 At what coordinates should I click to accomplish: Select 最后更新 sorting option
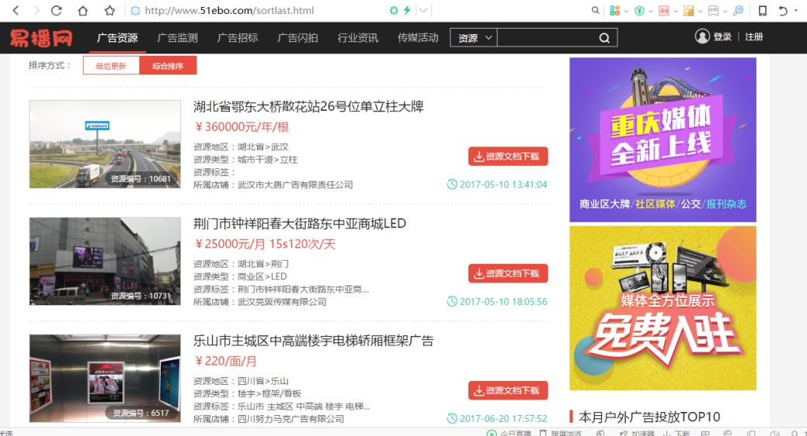111,66
